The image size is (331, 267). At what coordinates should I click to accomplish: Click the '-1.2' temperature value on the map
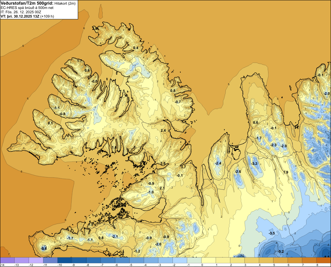coord(137,251)
